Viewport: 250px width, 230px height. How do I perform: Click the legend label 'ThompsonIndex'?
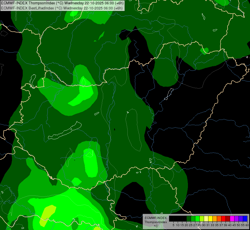pyautogui.click(x=156, y=222)
